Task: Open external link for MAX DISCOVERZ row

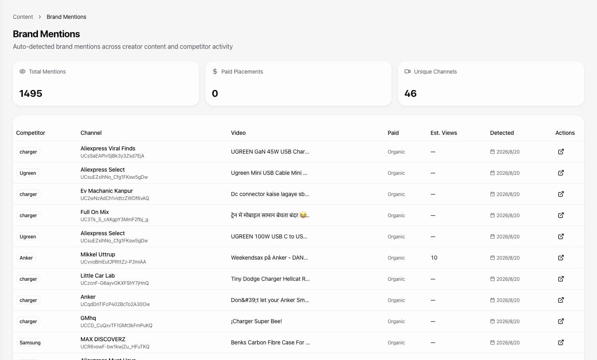Action: click(561, 342)
